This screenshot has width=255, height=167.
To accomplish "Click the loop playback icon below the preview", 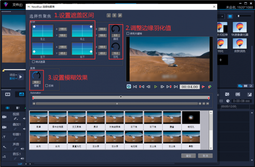I will pyautogui.click(x=129, y=87).
